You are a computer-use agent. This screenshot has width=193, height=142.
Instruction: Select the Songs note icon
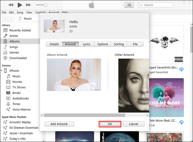pos(6,47)
